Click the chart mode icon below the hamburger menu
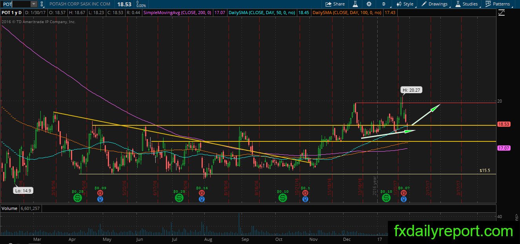This screenshot has width=520, height=244. pyautogui.click(x=502, y=13)
